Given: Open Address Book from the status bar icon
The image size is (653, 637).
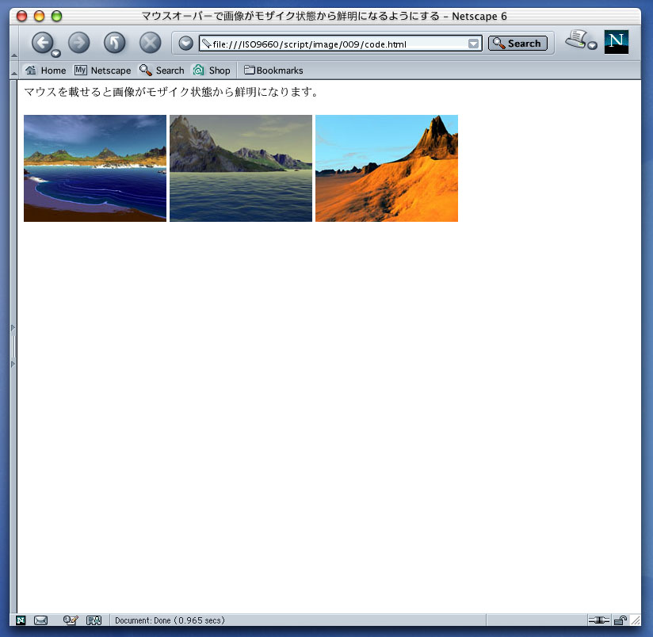Looking at the screenshot, I should 94,620.
